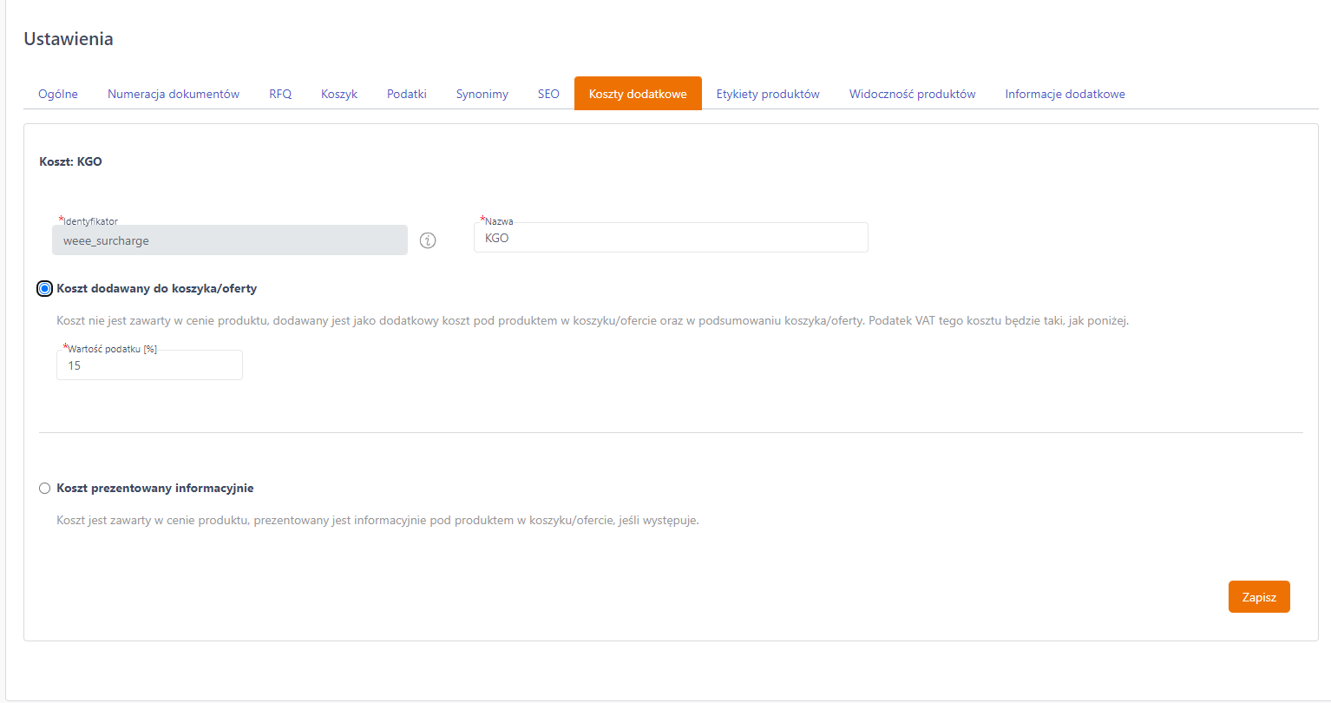Select the Koszty dodatkowe tab

coord(638,94)
